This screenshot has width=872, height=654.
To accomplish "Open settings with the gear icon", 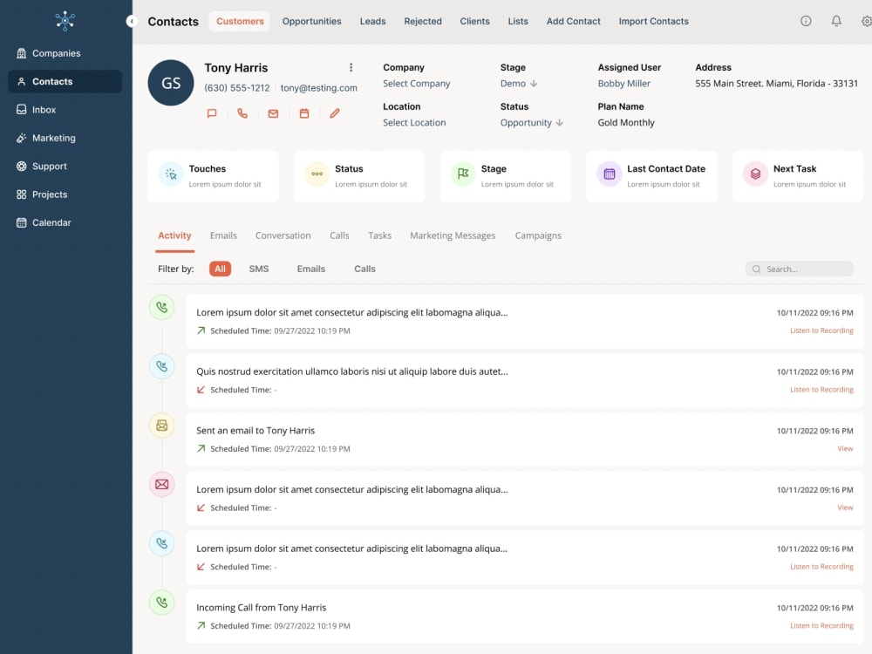I will coord(865,20).
